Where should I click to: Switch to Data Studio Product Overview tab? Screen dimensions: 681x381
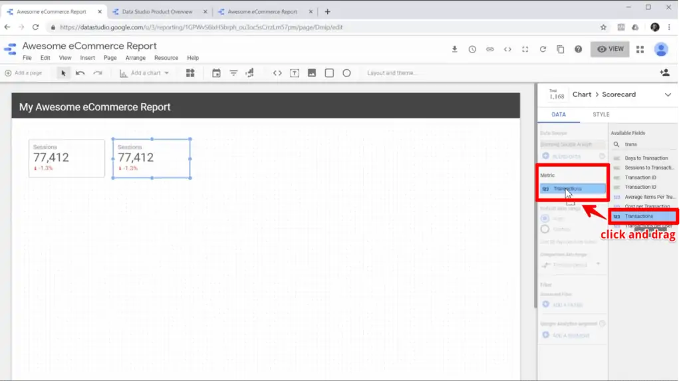point(157,12)
